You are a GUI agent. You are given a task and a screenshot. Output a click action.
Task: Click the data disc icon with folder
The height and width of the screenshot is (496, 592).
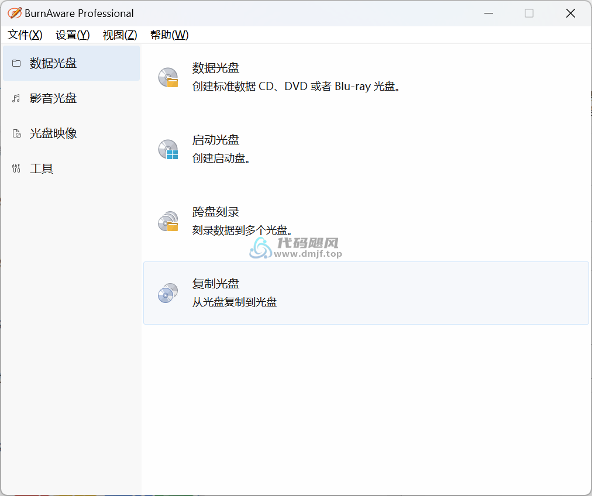(x=168, y=77)
